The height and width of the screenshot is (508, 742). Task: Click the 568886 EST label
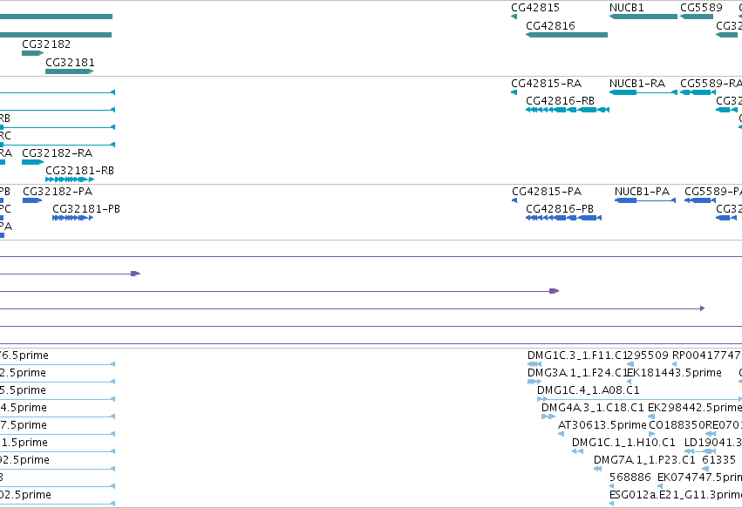(x=630, y=477)
